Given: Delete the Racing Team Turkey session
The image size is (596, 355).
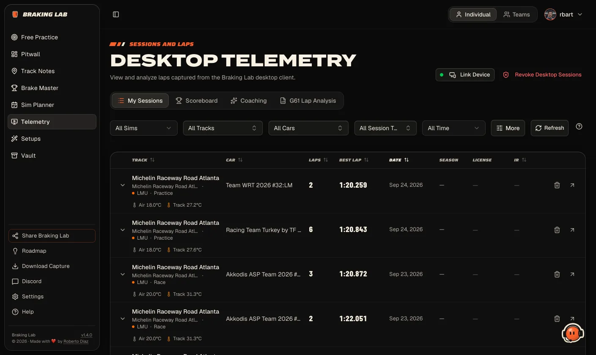Looking at the screenshot, I should coord(557,230).
